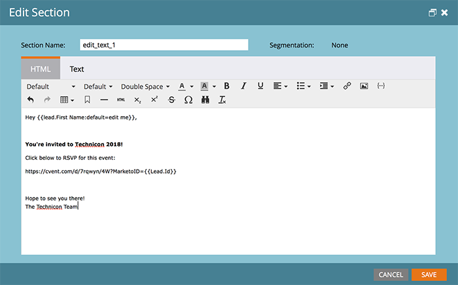Expand the indent dropdown arrow
This screenshot has height=285, width=458.
pyautogui.click(x=332, y=87)
